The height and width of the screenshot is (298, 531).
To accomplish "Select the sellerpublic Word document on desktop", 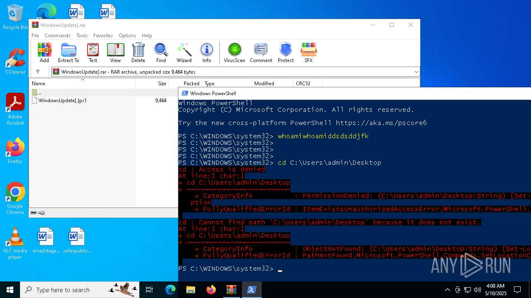I will [77, 240].
